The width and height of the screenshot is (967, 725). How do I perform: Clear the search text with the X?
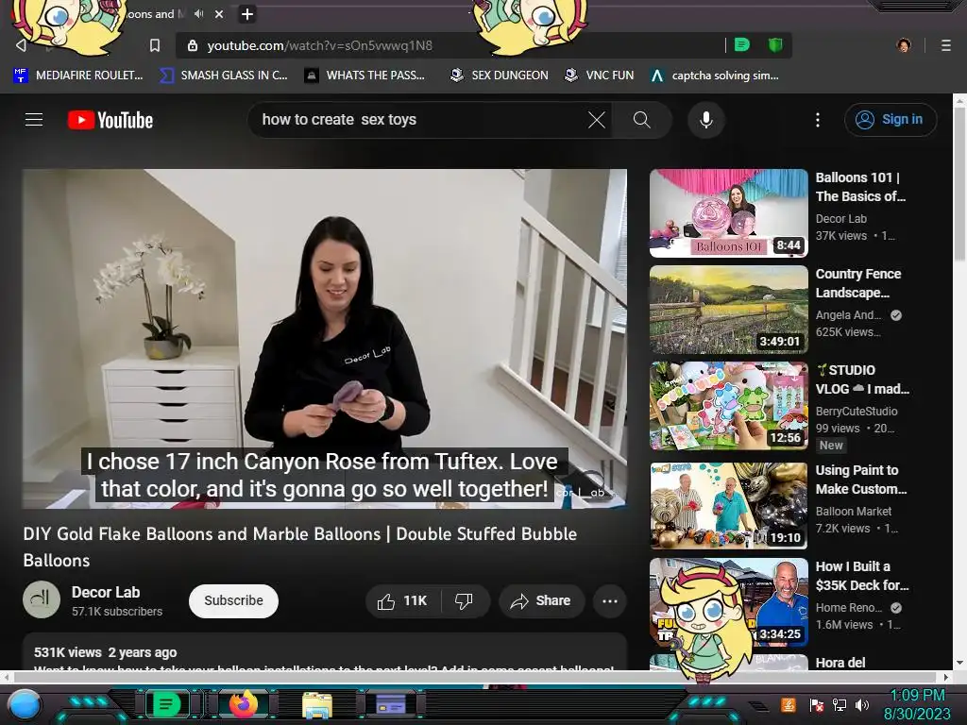[597, 120]
